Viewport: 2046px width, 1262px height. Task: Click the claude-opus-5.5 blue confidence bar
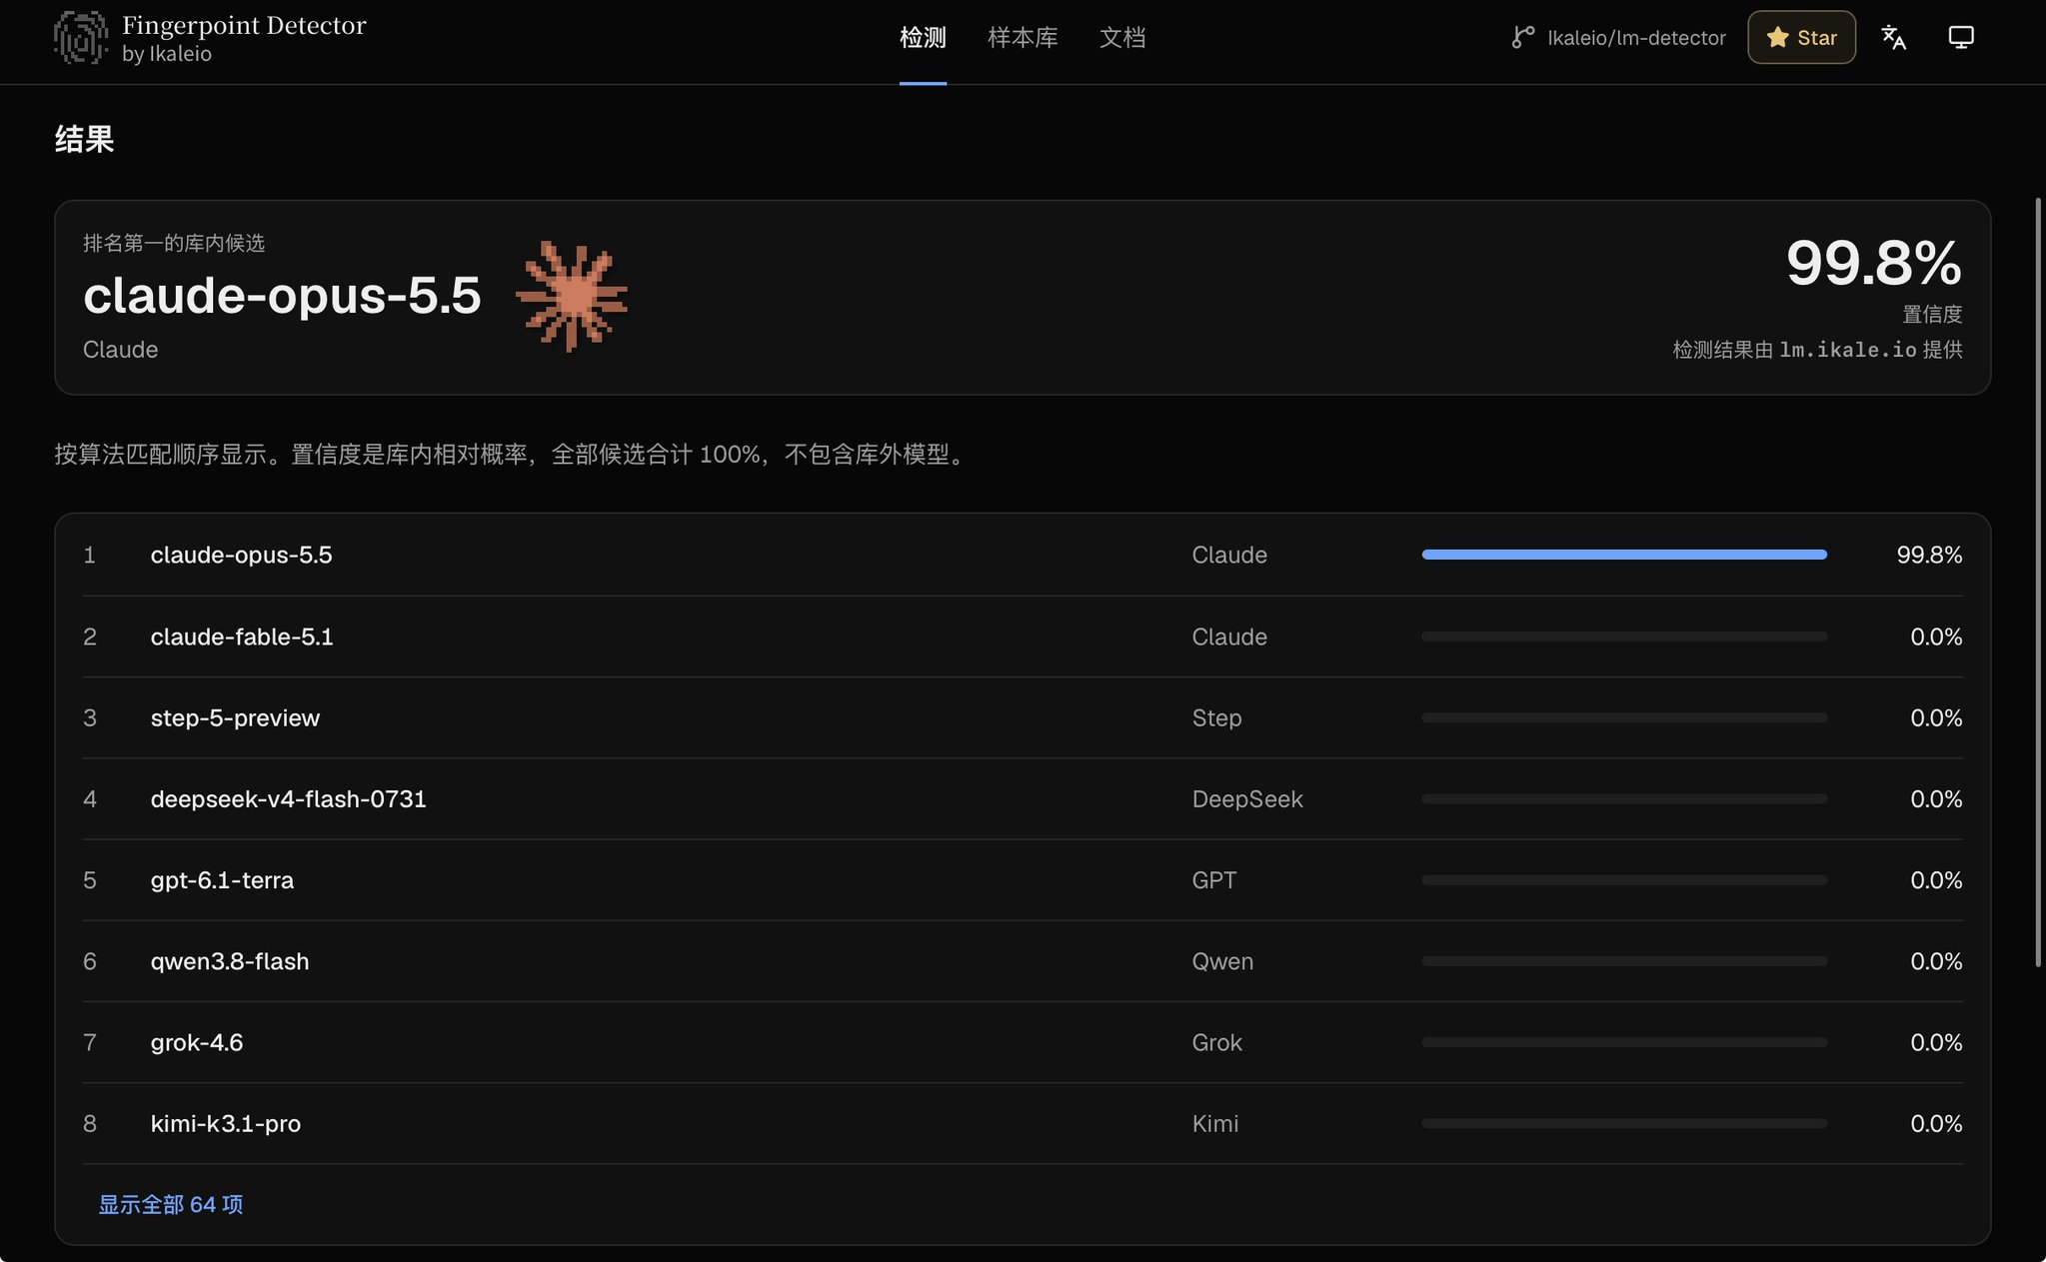pos(1624,555)
